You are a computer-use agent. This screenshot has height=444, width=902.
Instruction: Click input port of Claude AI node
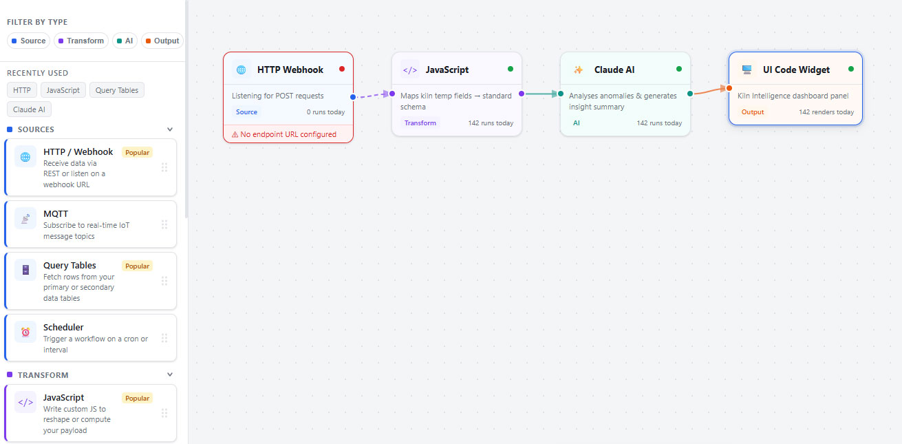pos(561,94)
